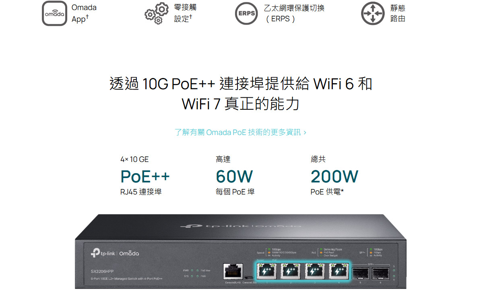
Task: Click PoE++ port 3 on the switch
Action: pyautogui.click(x=314, y=271)
